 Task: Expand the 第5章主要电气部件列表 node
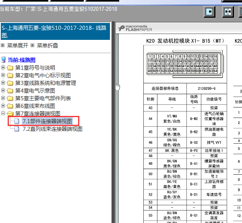pyautogui.click(x=3, y=98)
